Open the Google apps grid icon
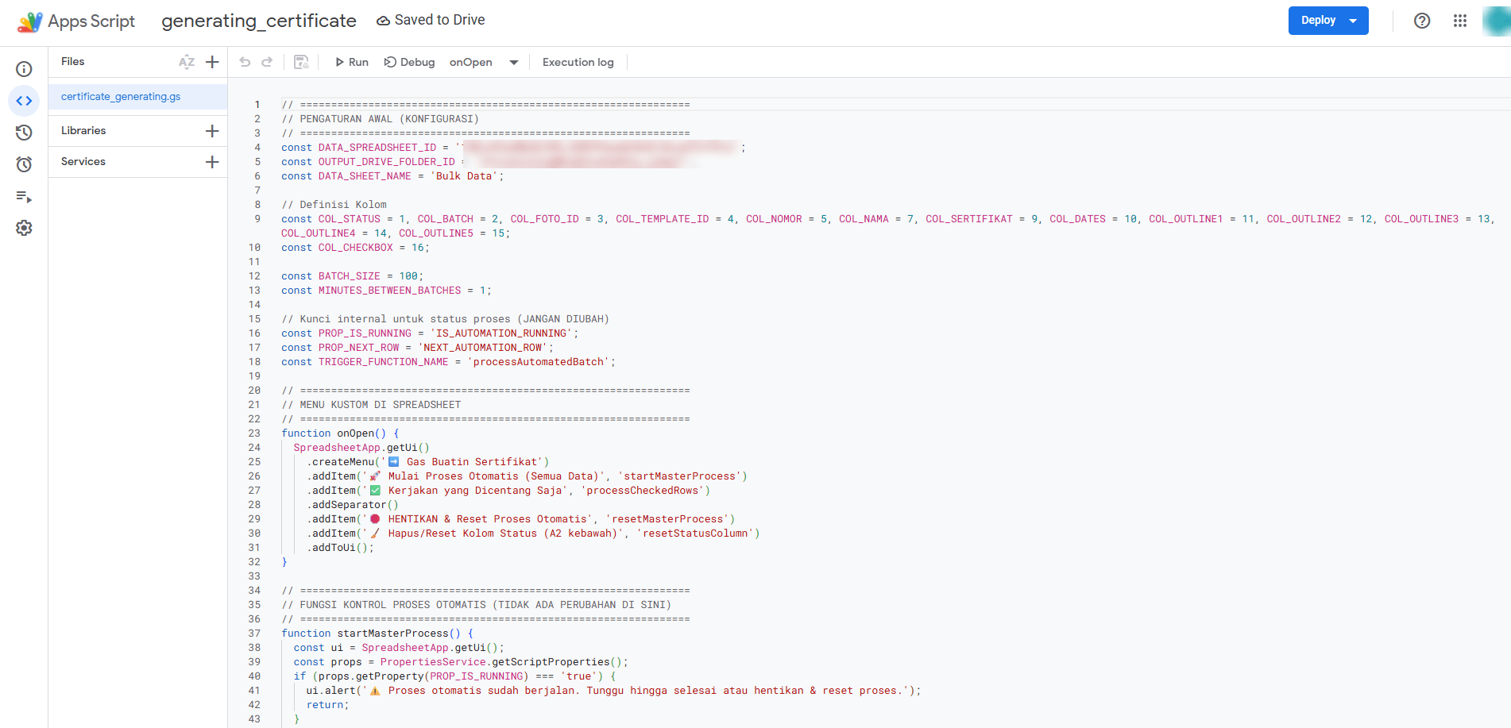 1460,21
